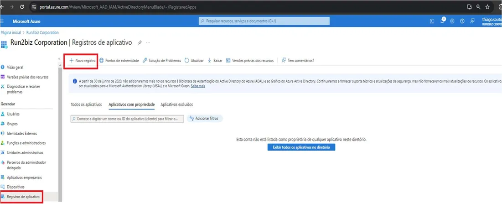The width and height of the screenshot is (502, 204).
Task: Open Grupos in the sidebar
Action: coord(12,124)
